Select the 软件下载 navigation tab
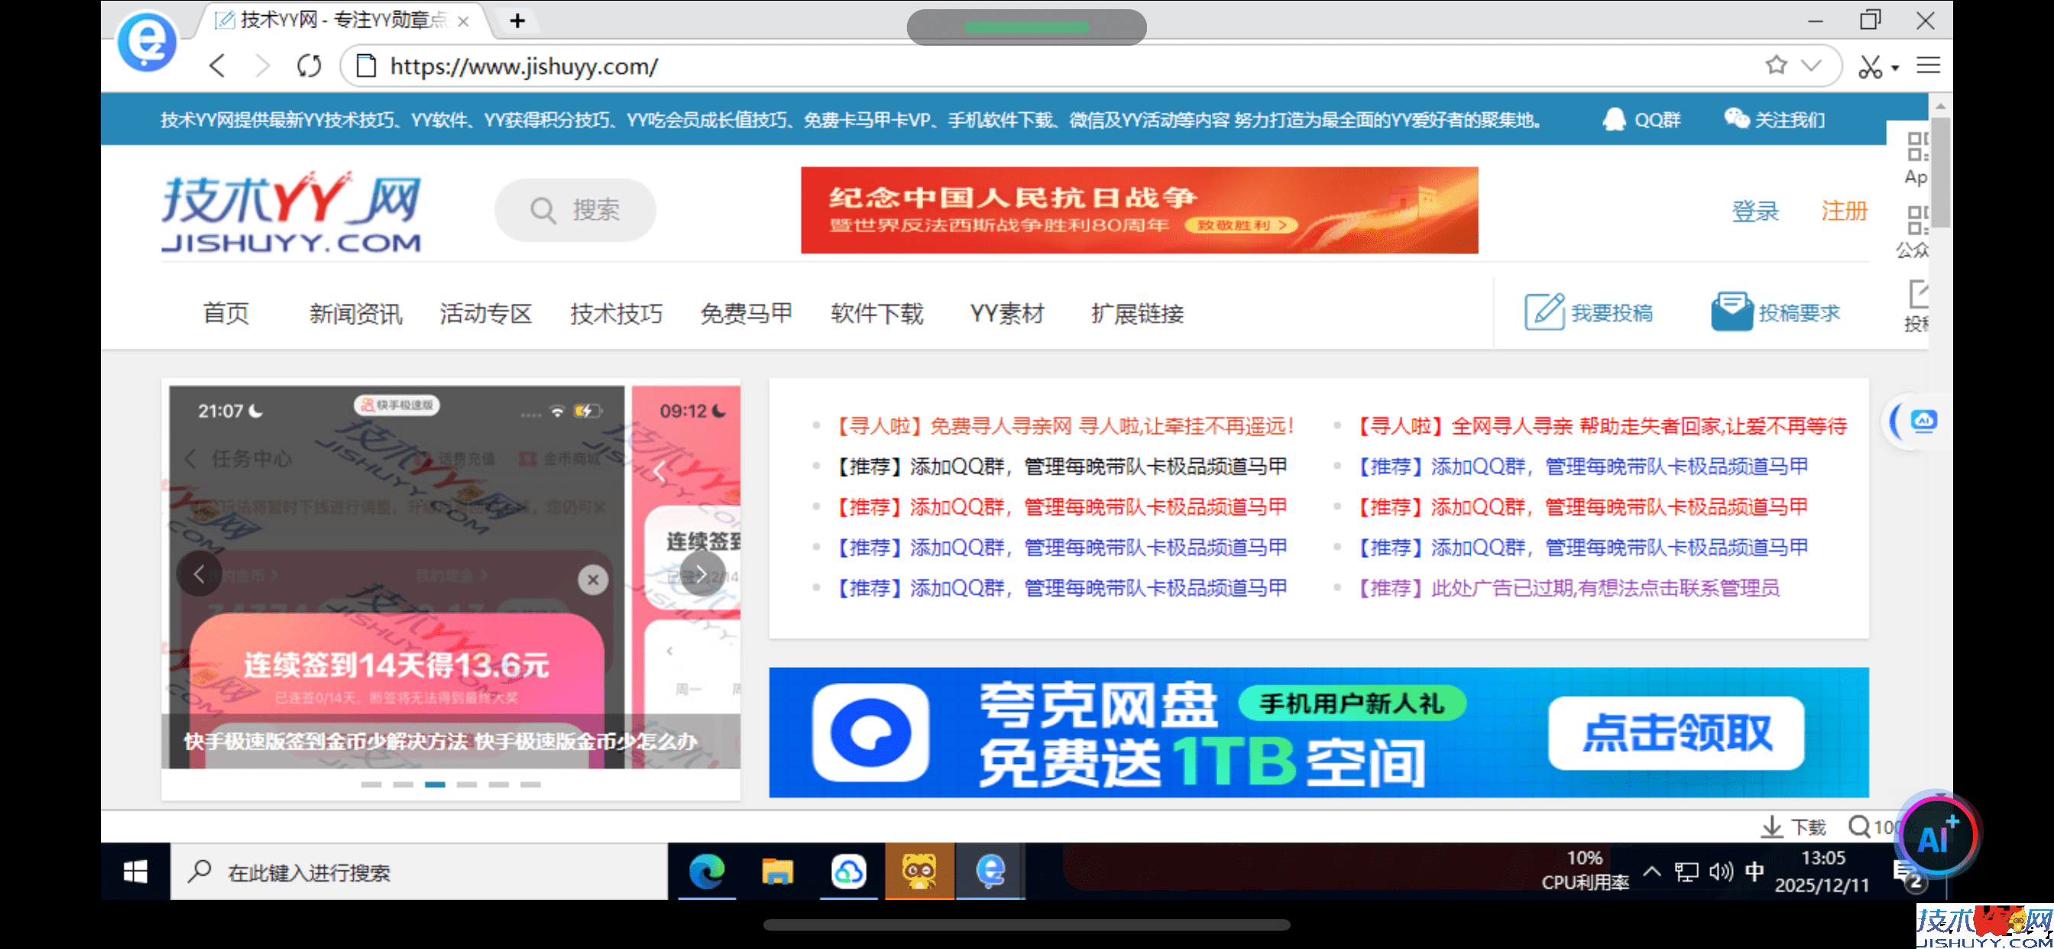Screen dimensions: 2054x949 click(876, 313)
